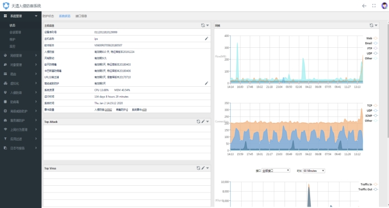Click the 防病毒 icon in sidebar
This screenshot has height=208, width=389.
point(5,102)
